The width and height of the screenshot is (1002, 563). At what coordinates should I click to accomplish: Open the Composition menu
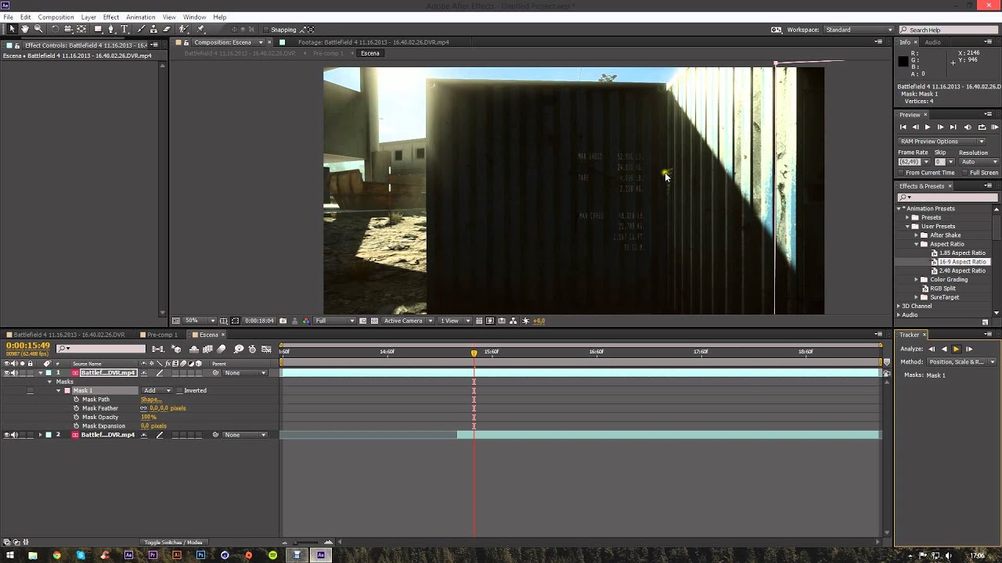56,17
